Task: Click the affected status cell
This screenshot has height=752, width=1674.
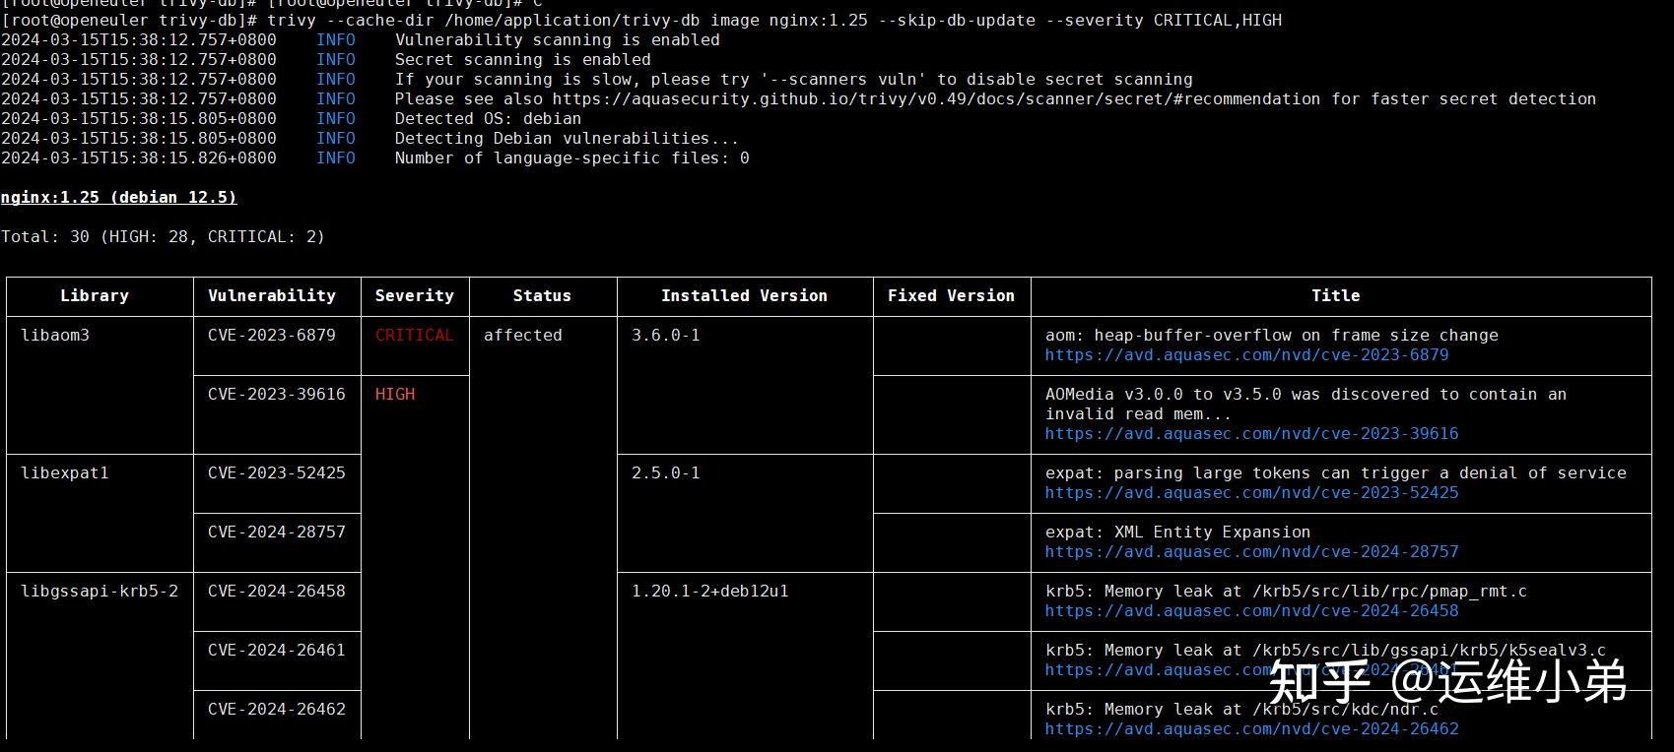Action: click(523, 335)
